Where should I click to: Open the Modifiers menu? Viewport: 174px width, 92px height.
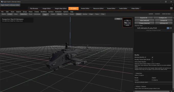(43, 12)
